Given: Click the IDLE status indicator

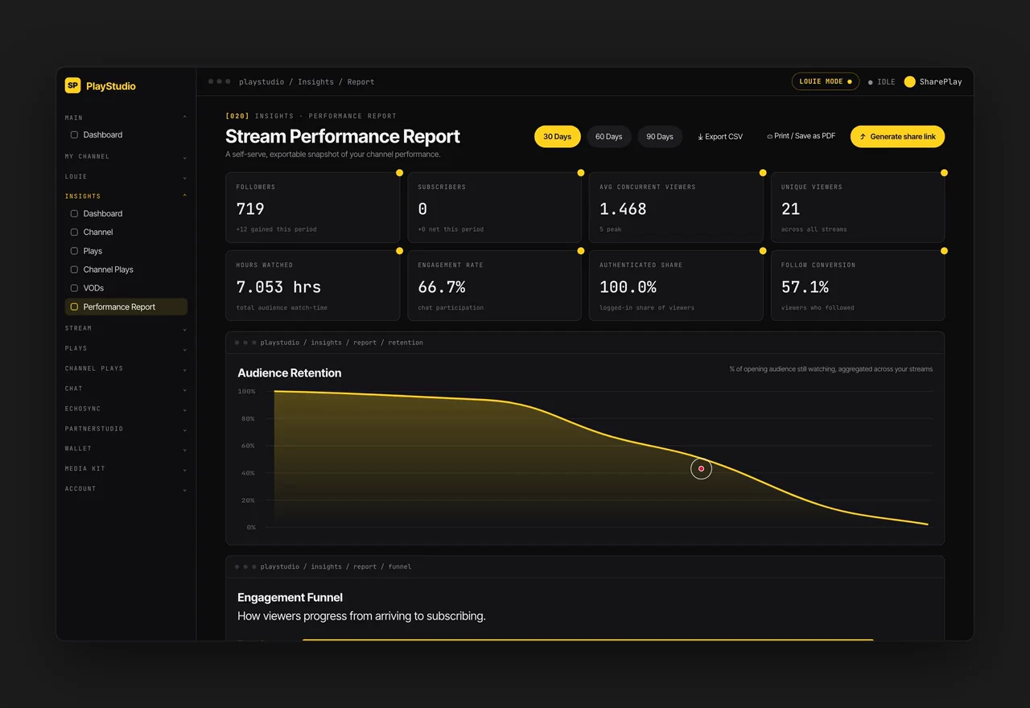Looking at the screenshot, I should pos(881,82).
